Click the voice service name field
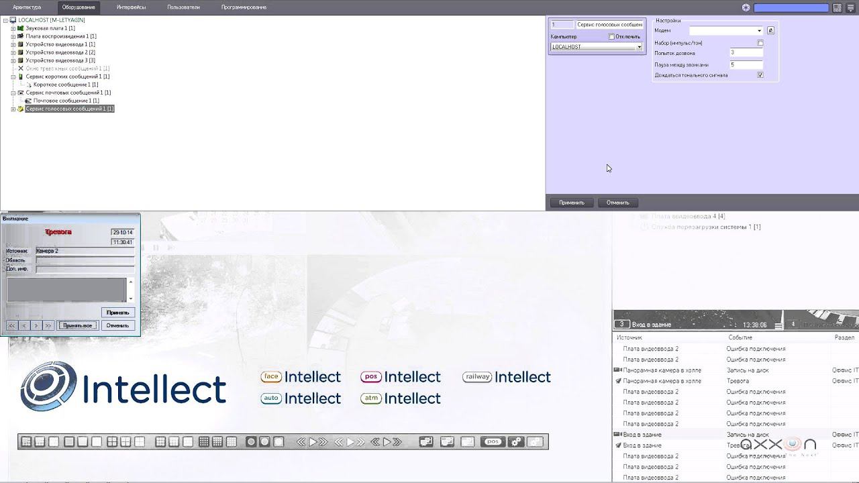This screenshot has height=483, width=859. 609,24
